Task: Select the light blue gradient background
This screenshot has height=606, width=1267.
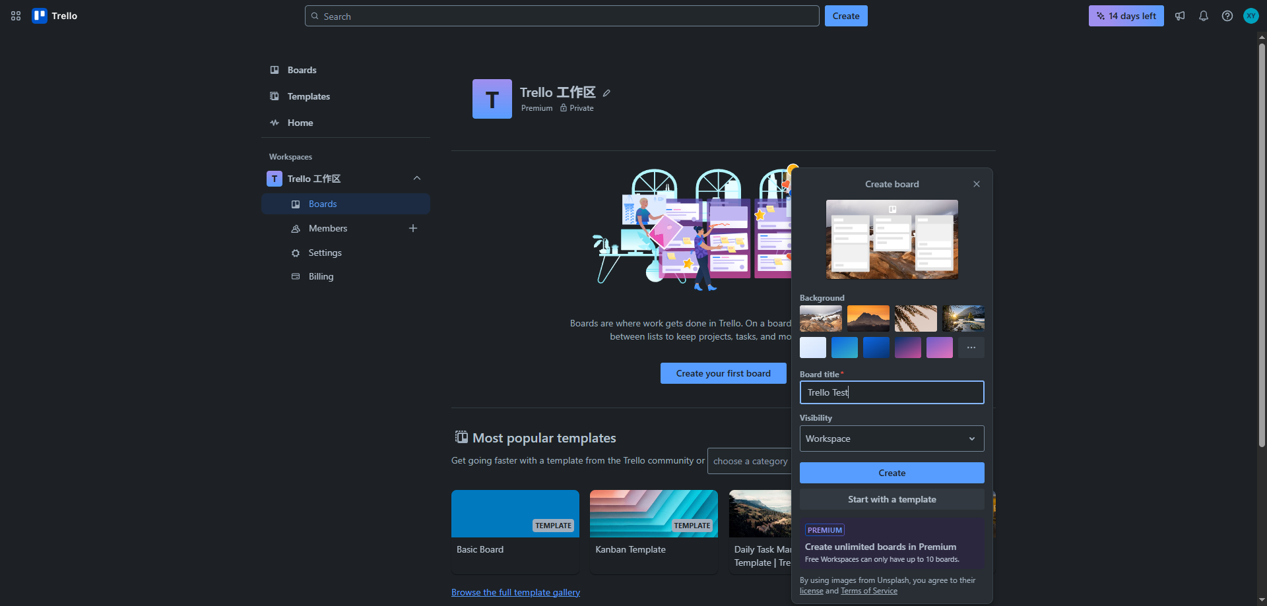Action: coord(845,348)
